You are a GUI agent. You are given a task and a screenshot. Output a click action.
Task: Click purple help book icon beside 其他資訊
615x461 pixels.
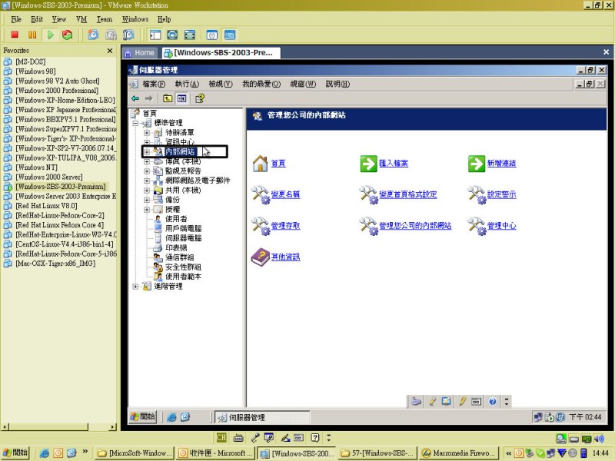click(x=260, y=257)
